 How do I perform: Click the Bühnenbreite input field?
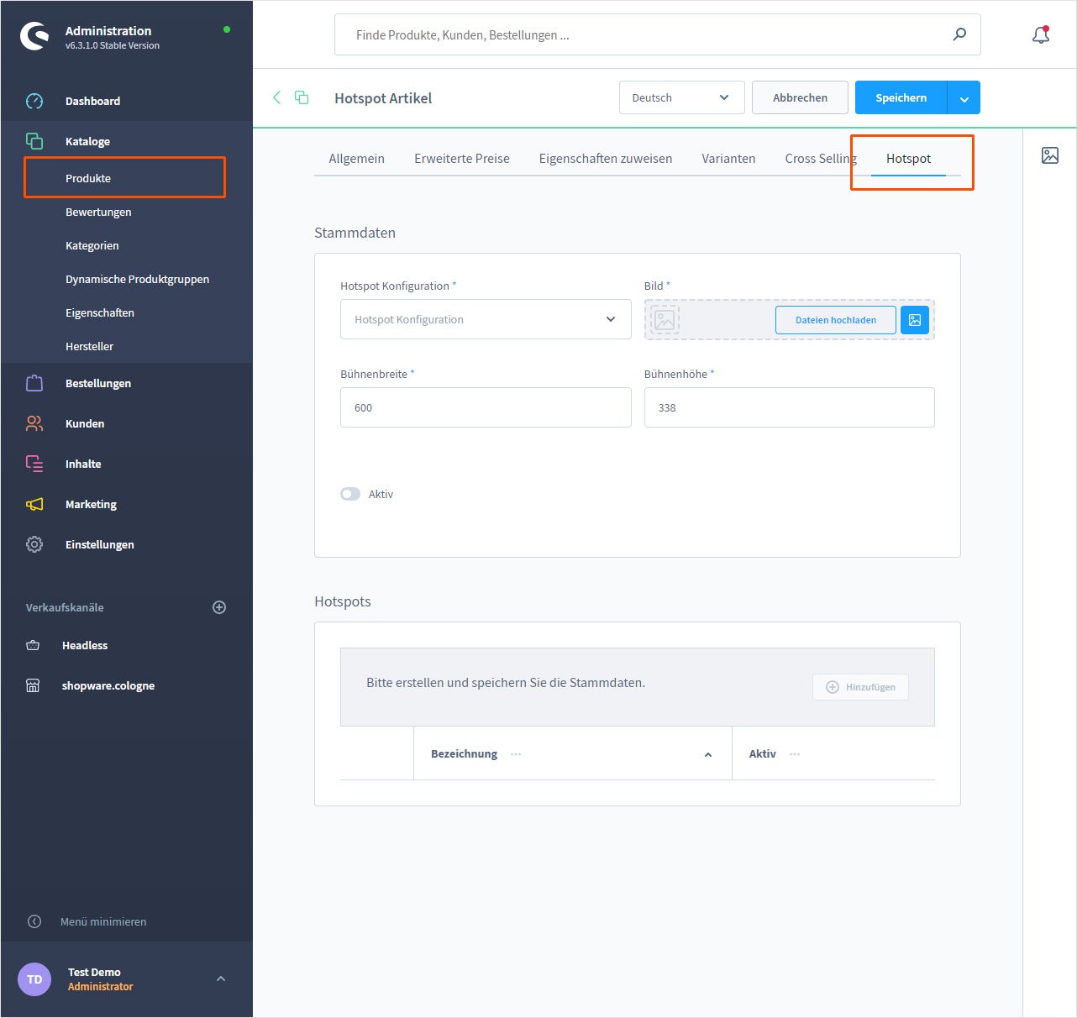pyautogui.click(x=486, y=407)
